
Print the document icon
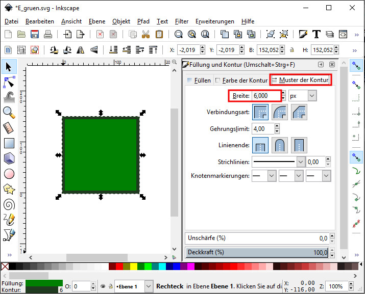coord(48,35)
